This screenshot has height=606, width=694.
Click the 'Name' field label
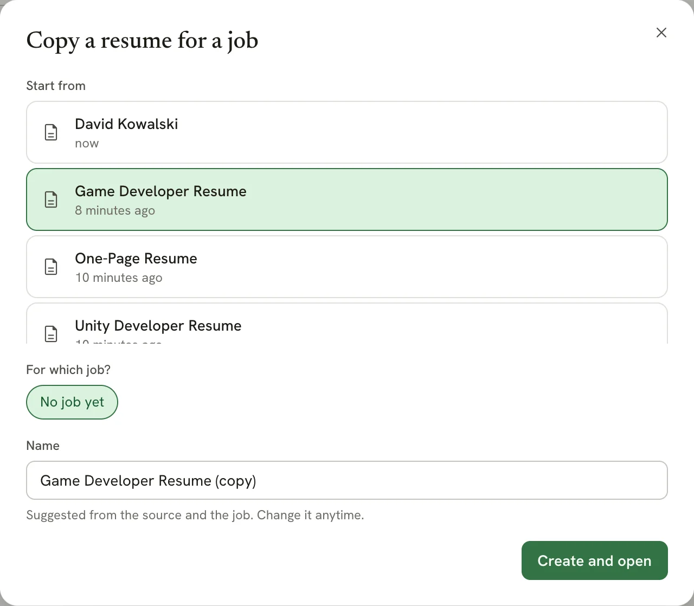coord(43,446)
